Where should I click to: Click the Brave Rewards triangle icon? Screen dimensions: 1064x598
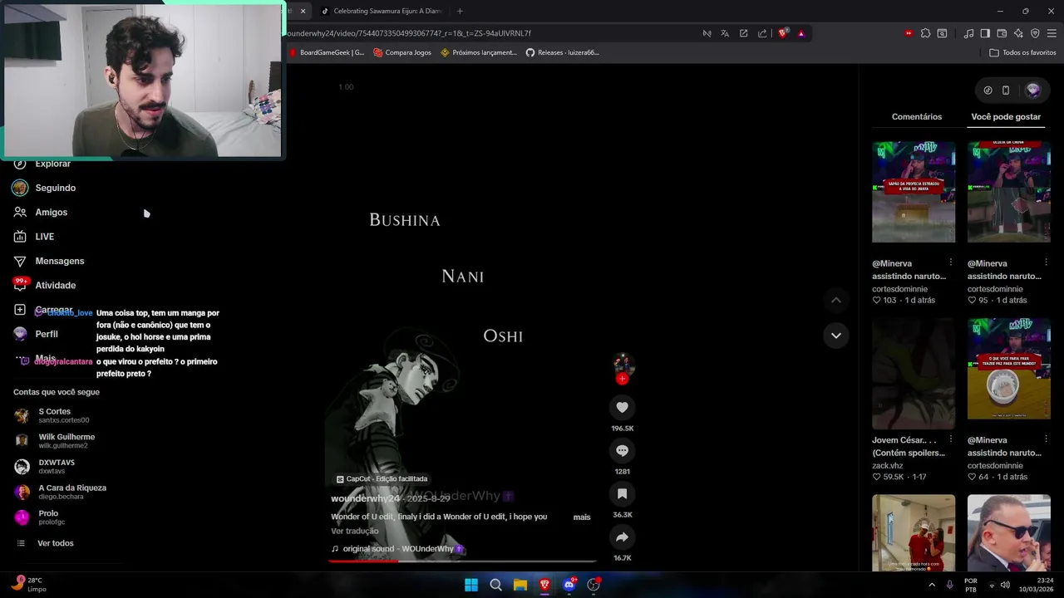click(x=801, y=33)
